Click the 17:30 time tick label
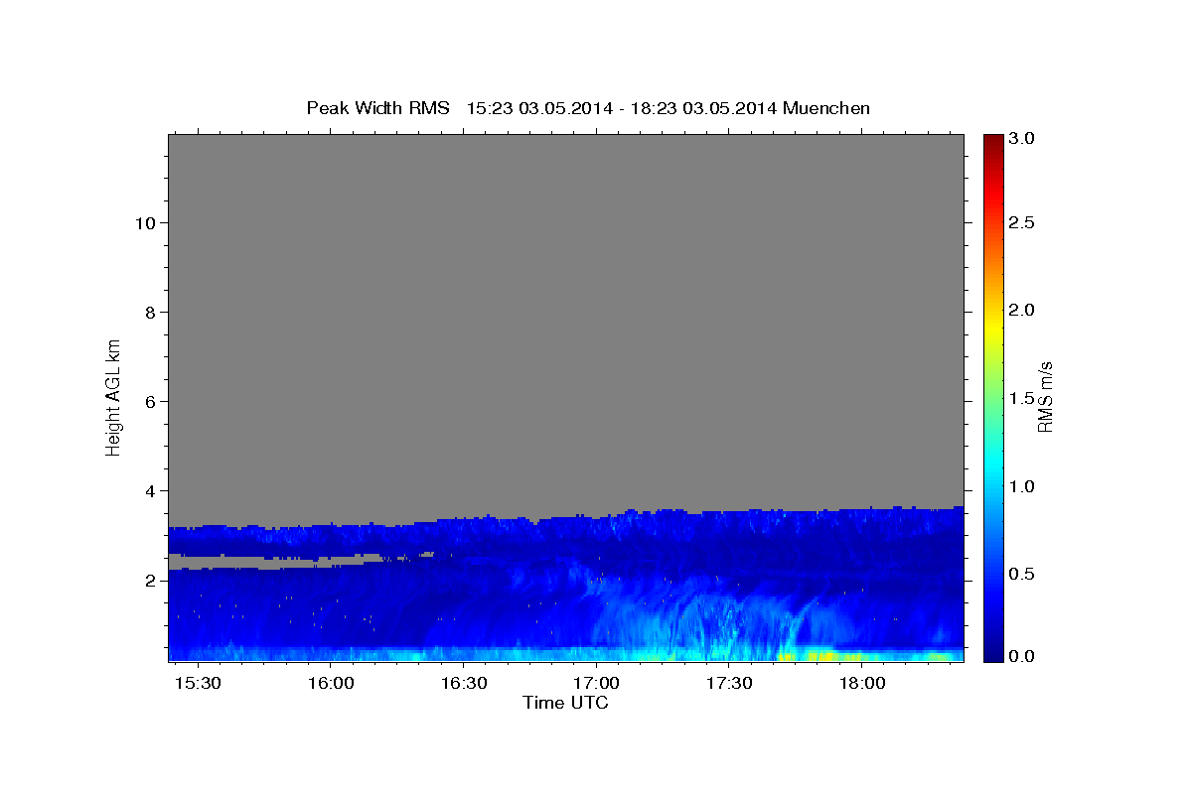This screenshot has height=794, width=1192. pos(729,684)
